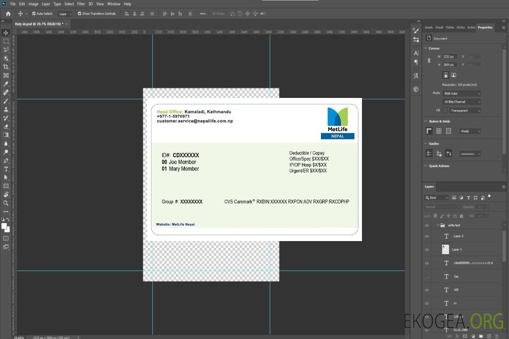Click the Home icon in options bar
Image resolution: width=509 pixels, height=339 pixels.
coord(8,14)
